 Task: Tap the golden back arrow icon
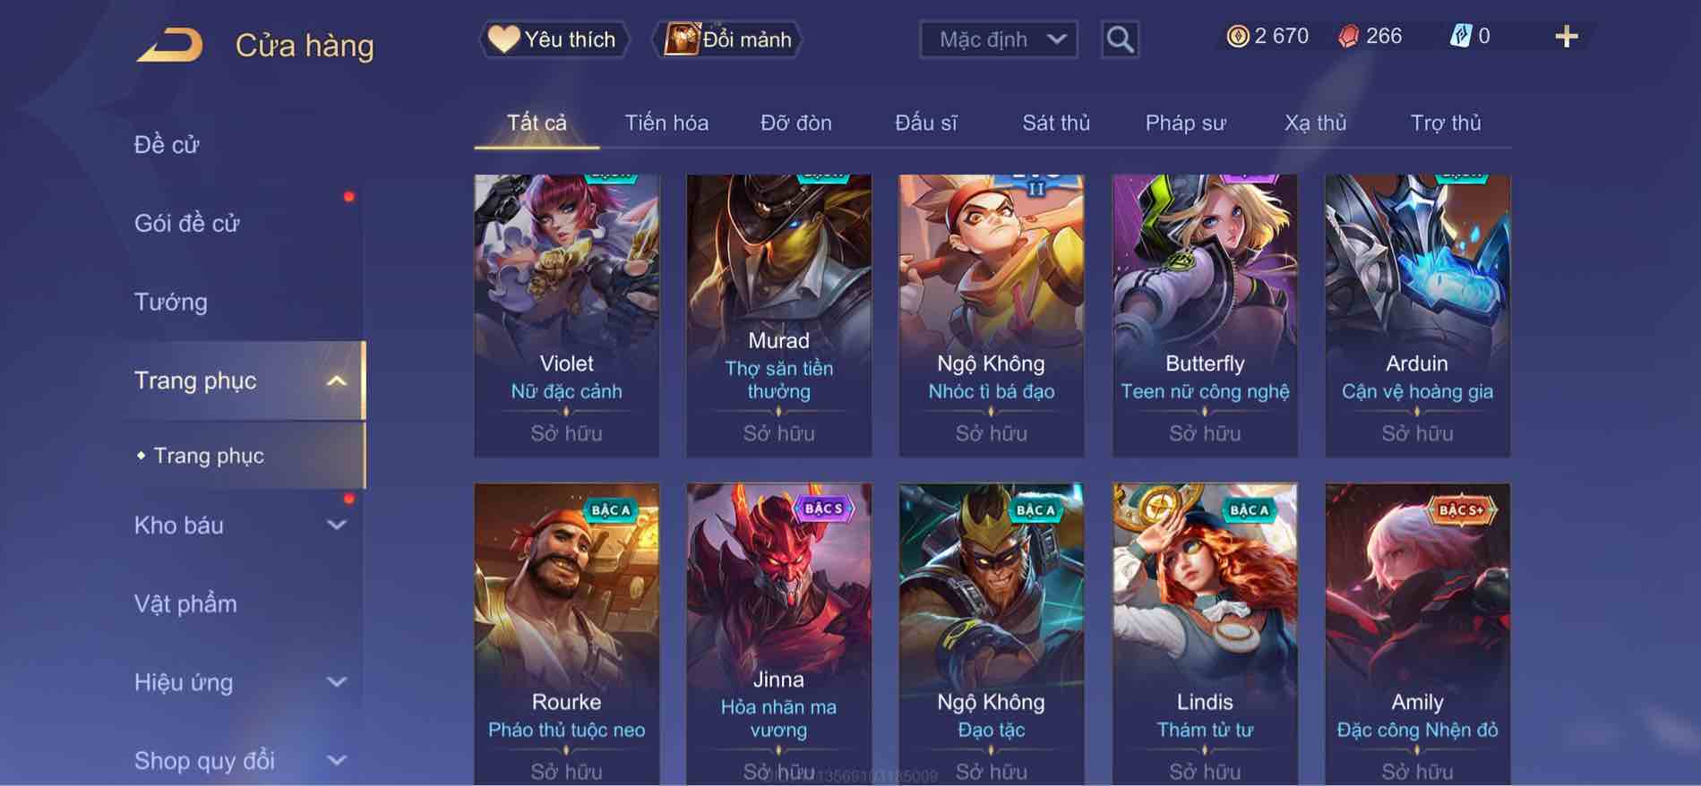pos(170,45)
